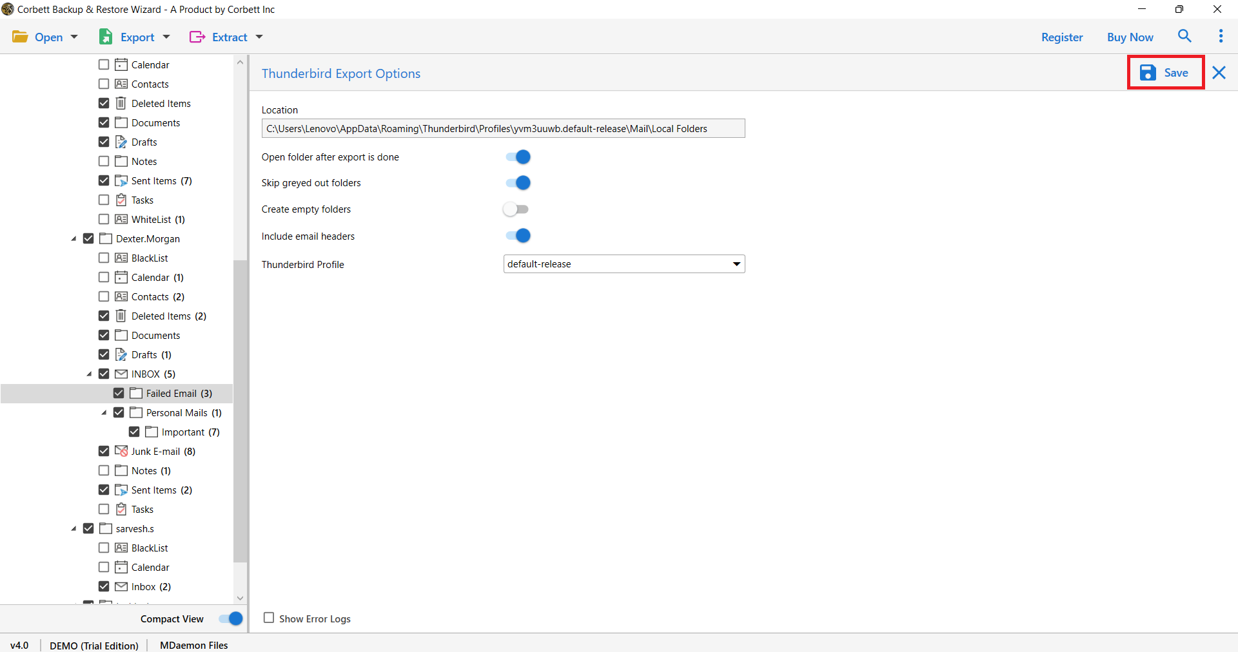1238x652 pixels.
Task: Click the Save button label
Action: [x=1176, y=73]
